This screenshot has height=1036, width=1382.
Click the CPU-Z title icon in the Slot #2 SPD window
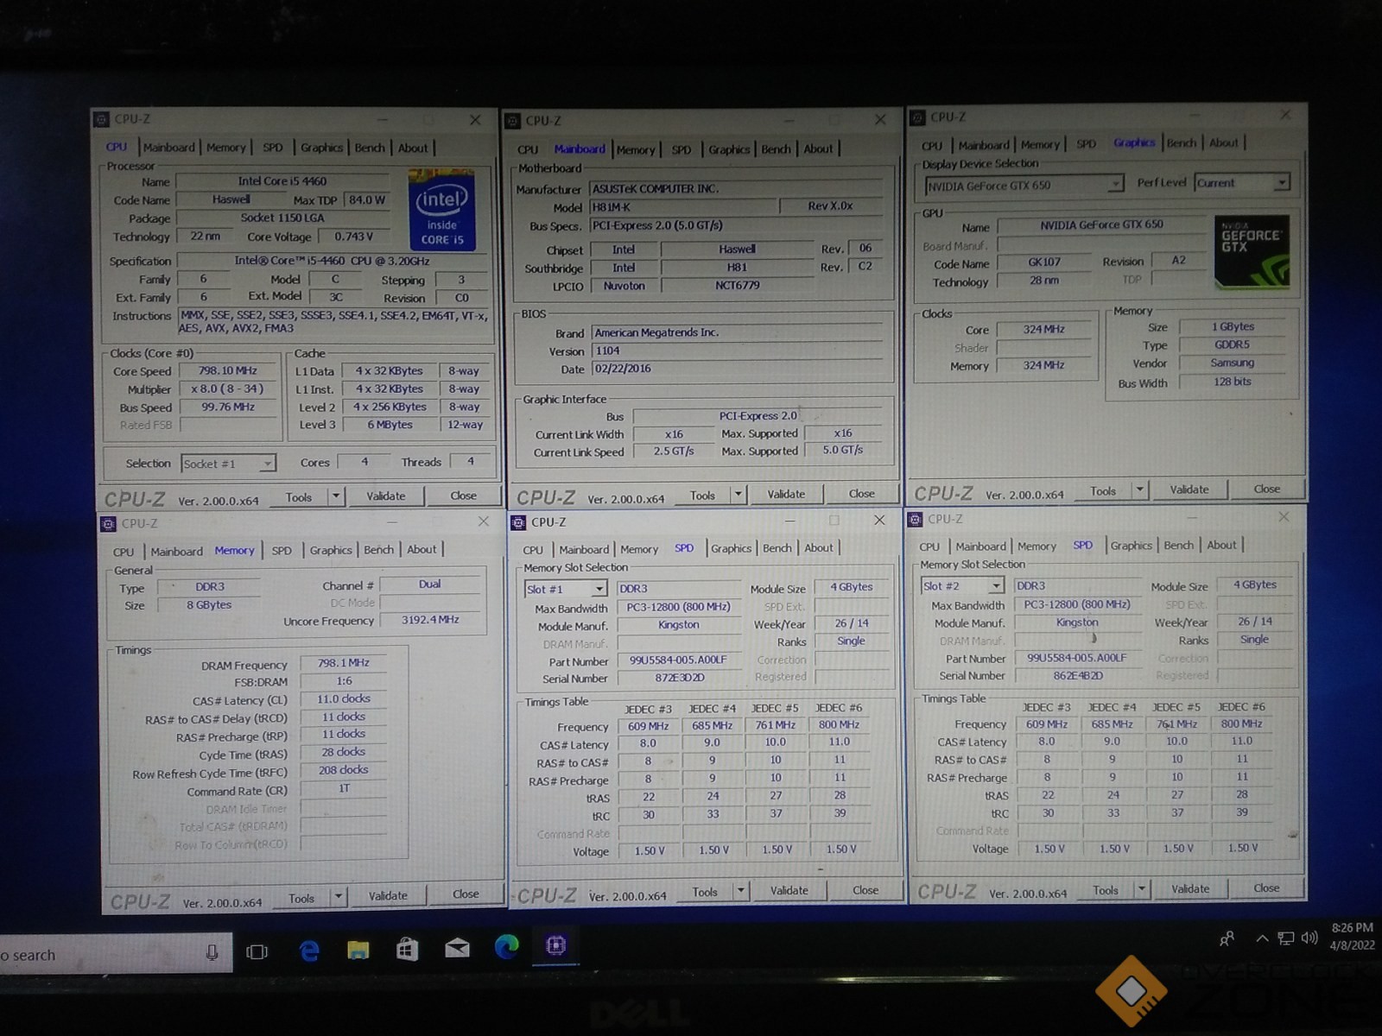point(915,519)
